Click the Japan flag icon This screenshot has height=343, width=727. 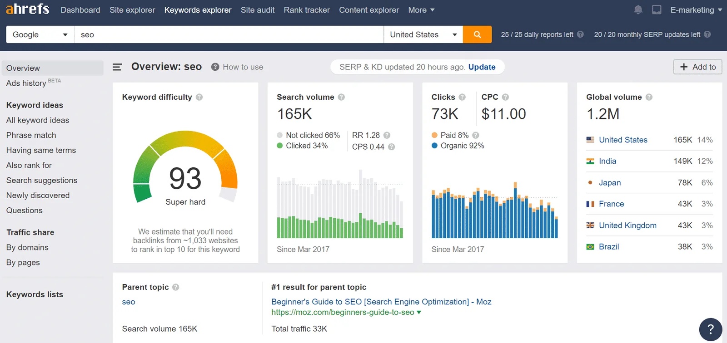(x=590, y=183)
